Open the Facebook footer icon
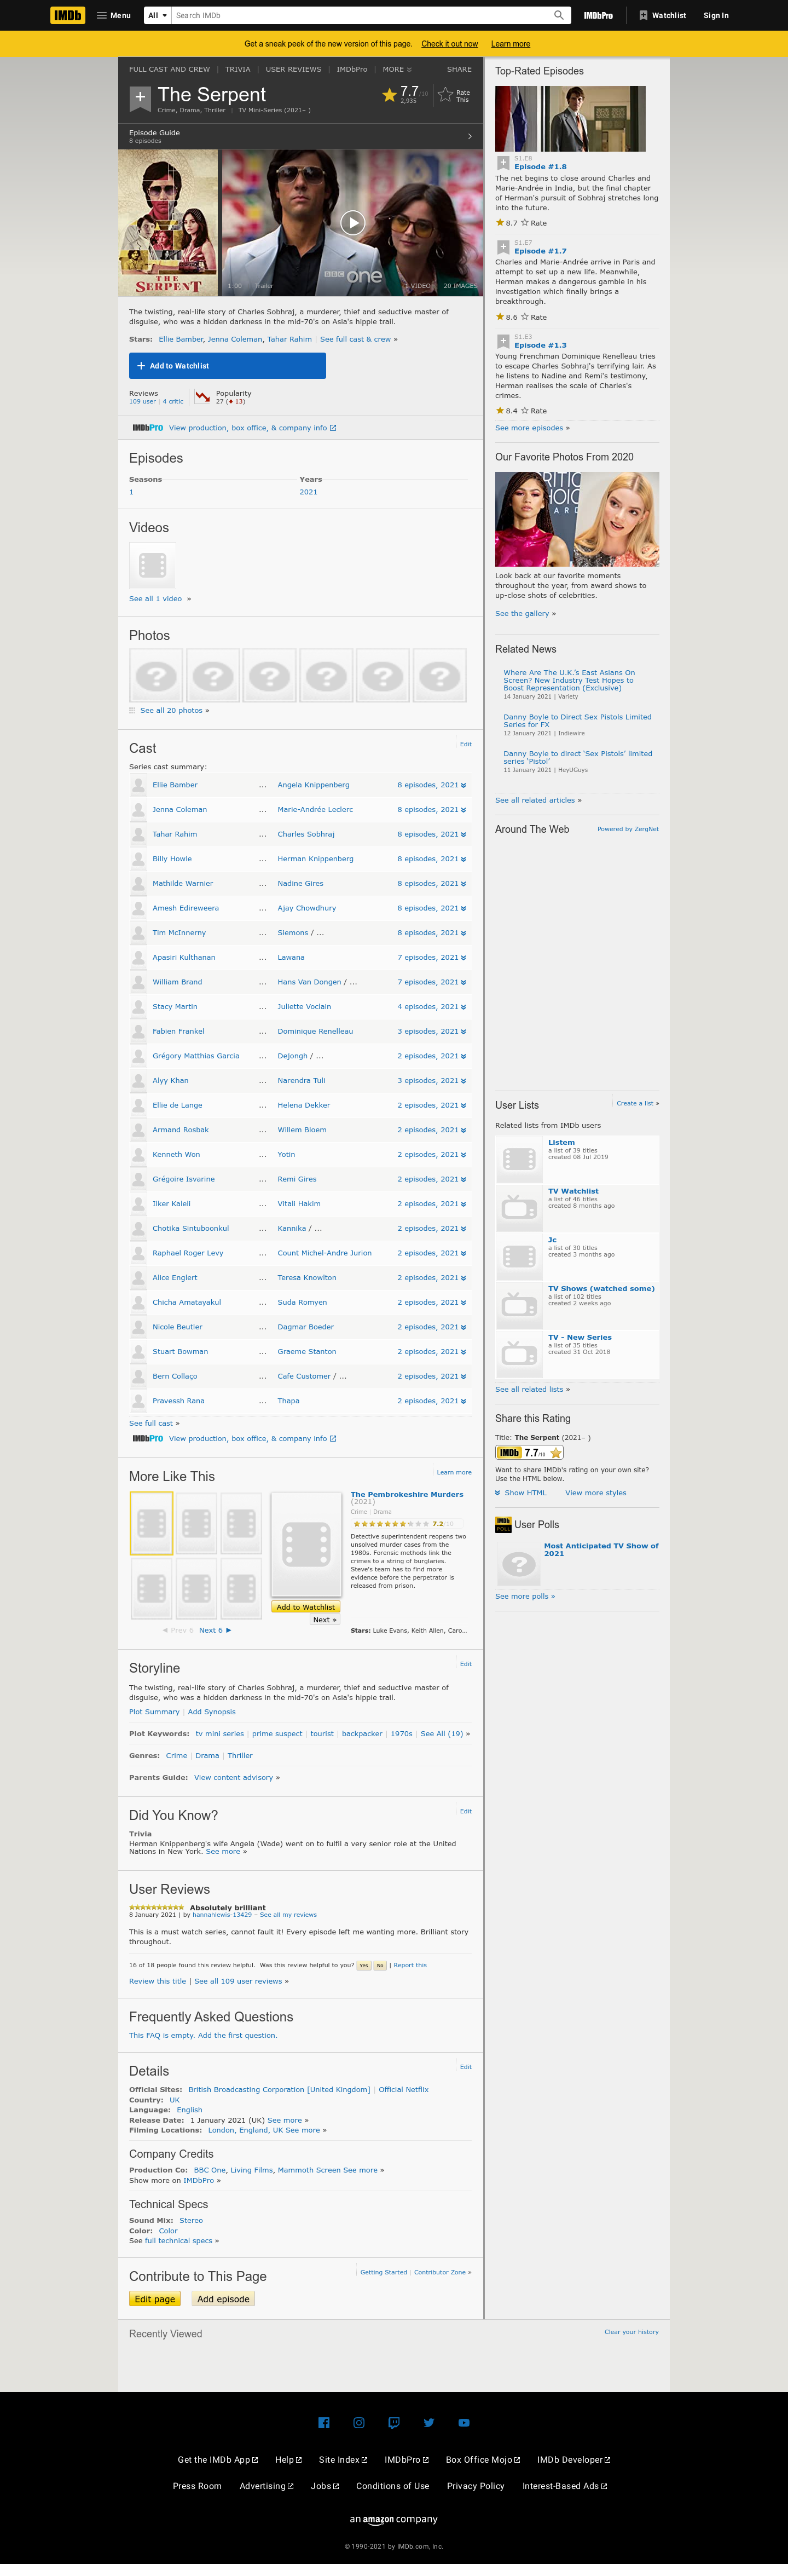The width and height of the screenshot is (788, 2564). coord(323,2423)
